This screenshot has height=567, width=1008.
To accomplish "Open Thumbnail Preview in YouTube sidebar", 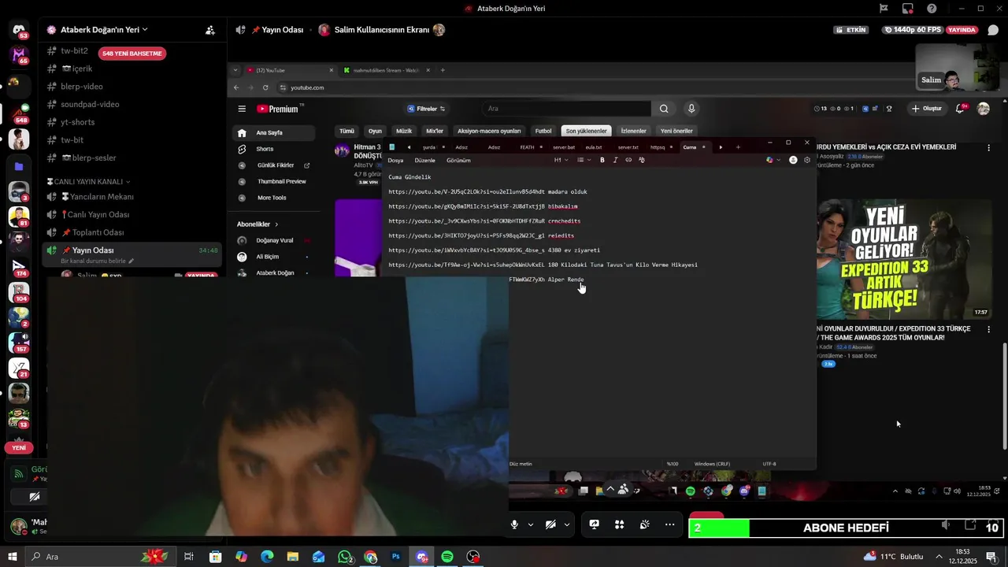I will pos(281,181).
